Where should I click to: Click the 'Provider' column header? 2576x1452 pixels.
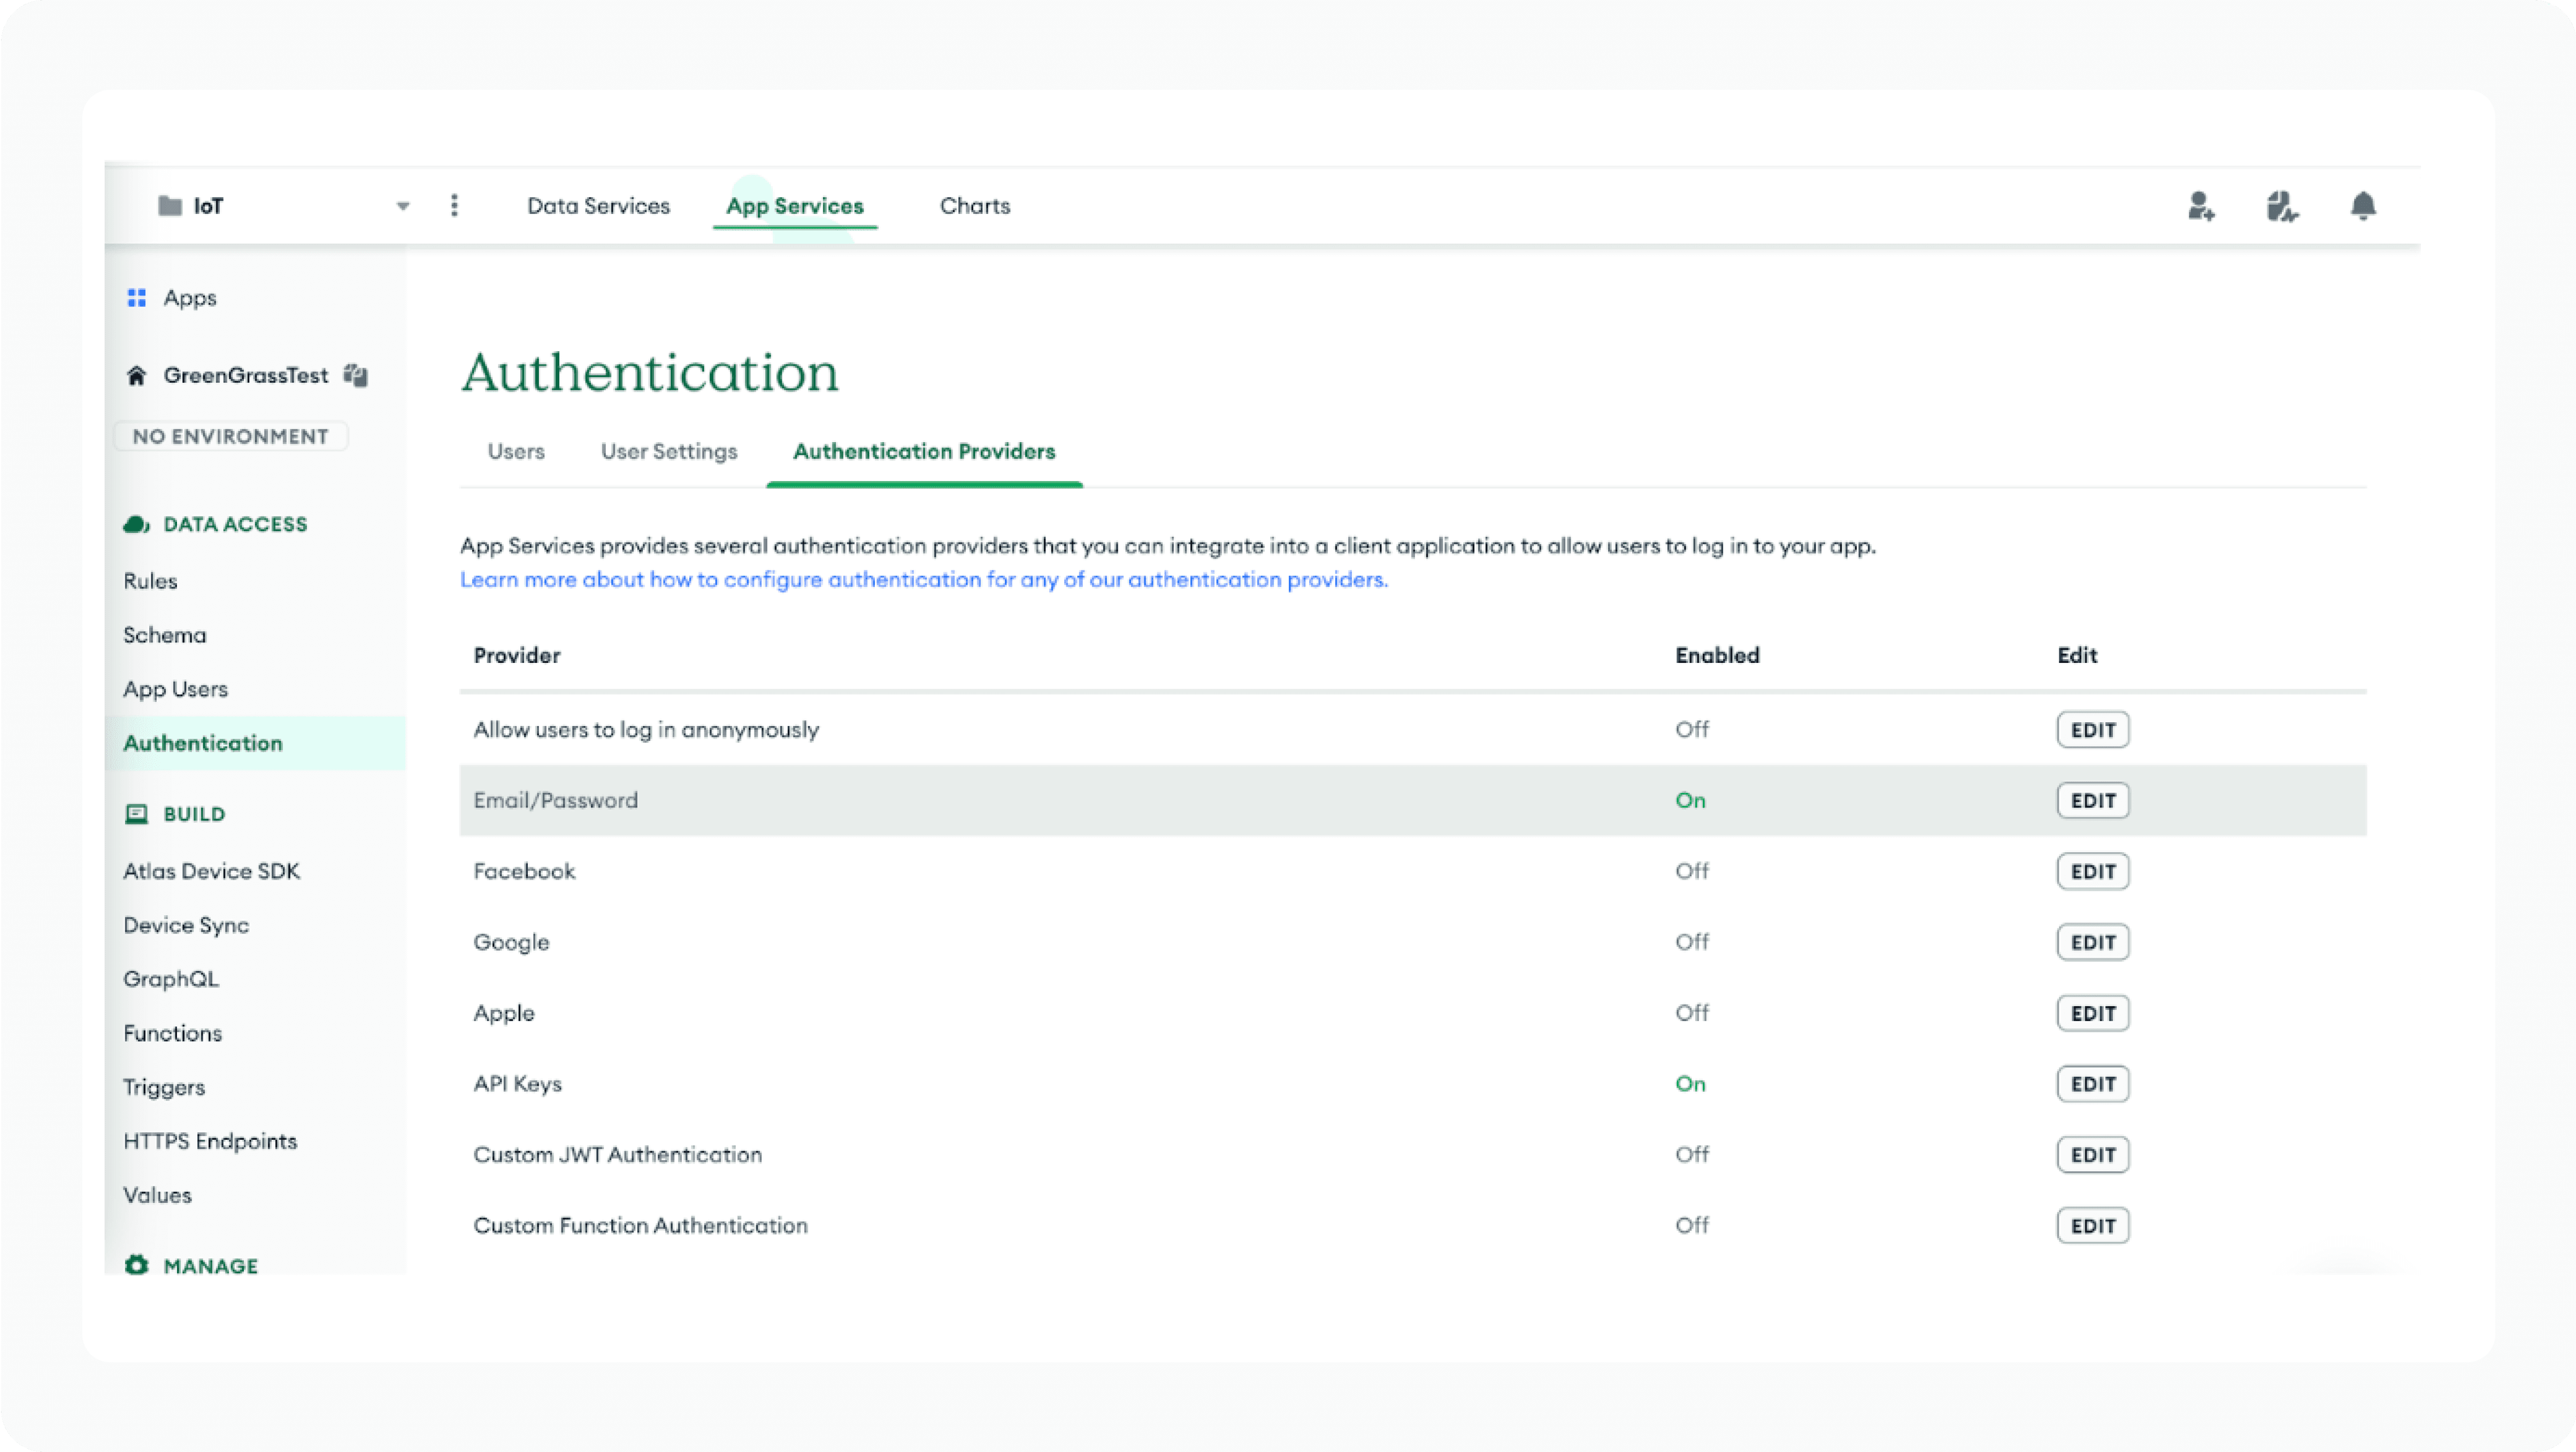pyautogui.click(x=517, y=656)
